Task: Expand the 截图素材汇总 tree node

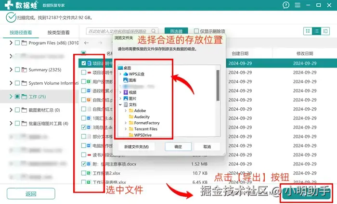Action: [11, 110]
